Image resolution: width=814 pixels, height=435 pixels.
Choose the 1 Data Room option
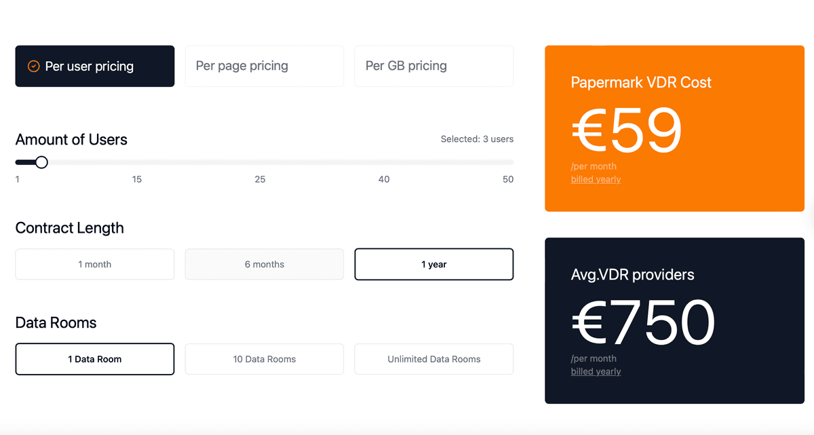coord(94,359)
